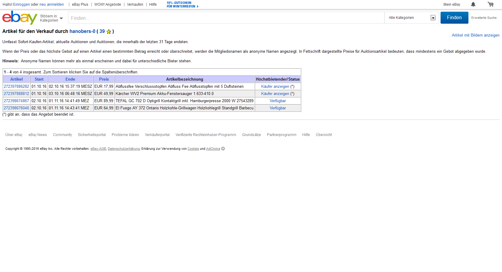Open Erweiterte Suche link

click(x=484, y=18)
